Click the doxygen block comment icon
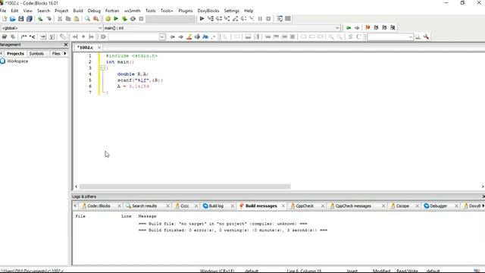The height and width of the screenshot is (273, 485). (x=23, y=37)
